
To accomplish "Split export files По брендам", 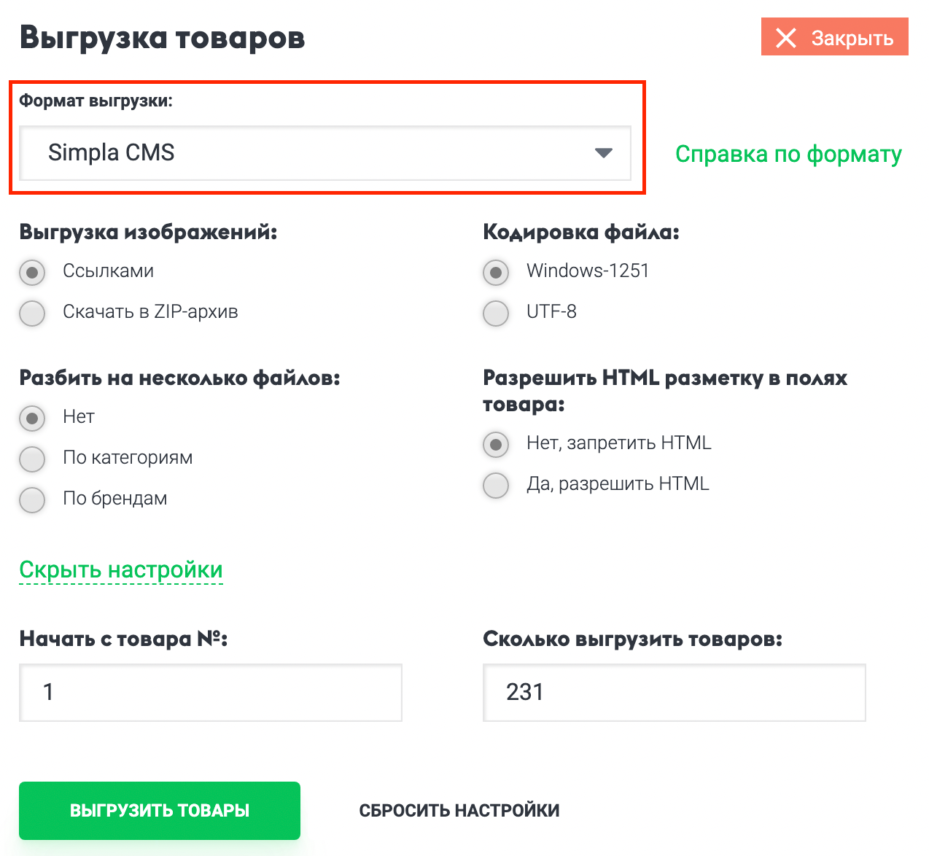I will click(x=32, y=500).
